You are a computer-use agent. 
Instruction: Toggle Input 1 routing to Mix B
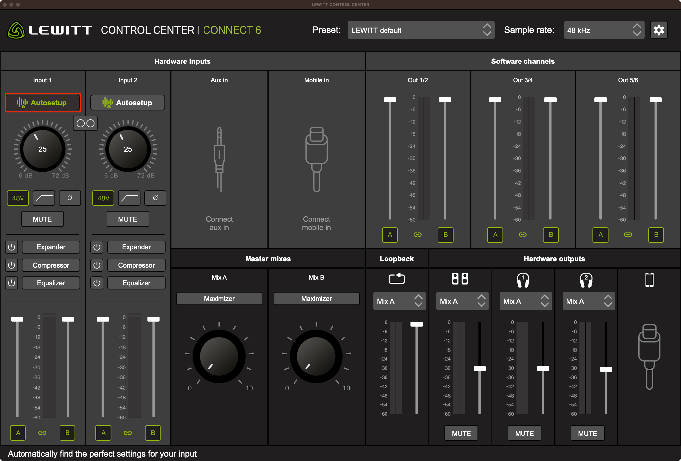click(68, 433)
